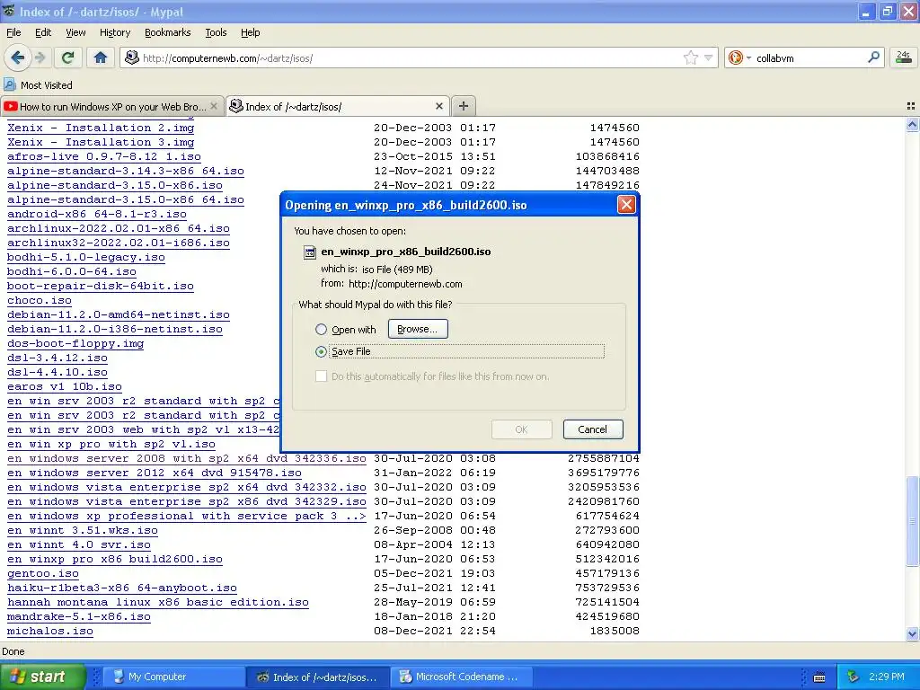Viewport: 920px width, 690px height.
Task: Bookmark this page with the star icon
Action: point(691,57)
